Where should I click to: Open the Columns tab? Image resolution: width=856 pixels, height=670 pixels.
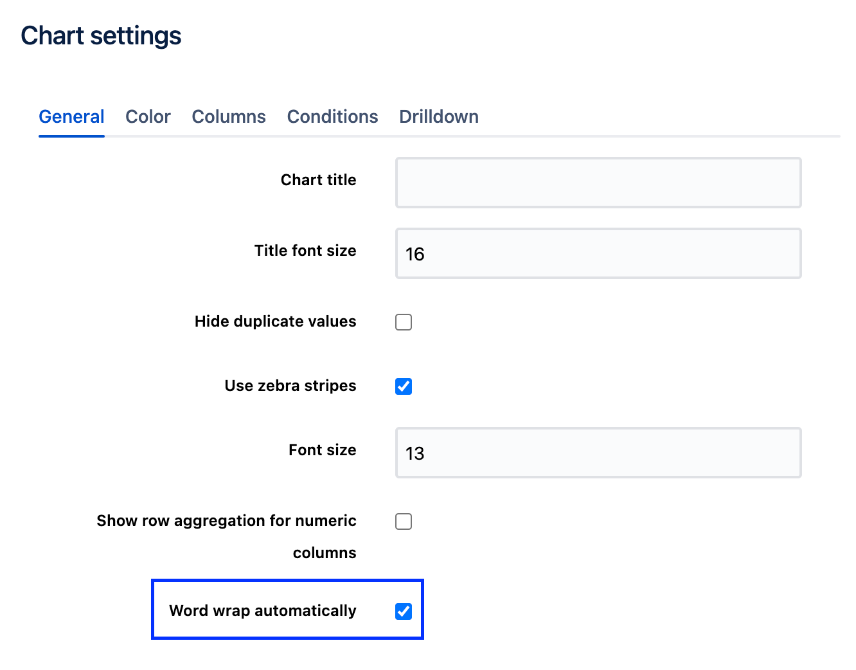coord(229,116)
